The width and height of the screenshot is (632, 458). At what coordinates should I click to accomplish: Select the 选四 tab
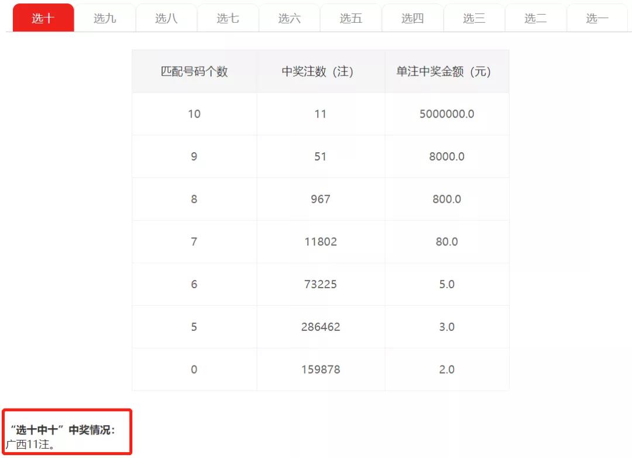(x=413, y=18)
